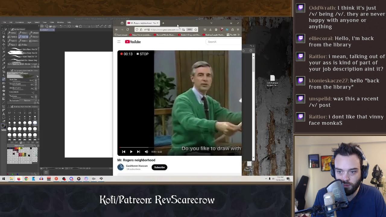Open the Firefox extensions puzzle icon

[233, 30]
